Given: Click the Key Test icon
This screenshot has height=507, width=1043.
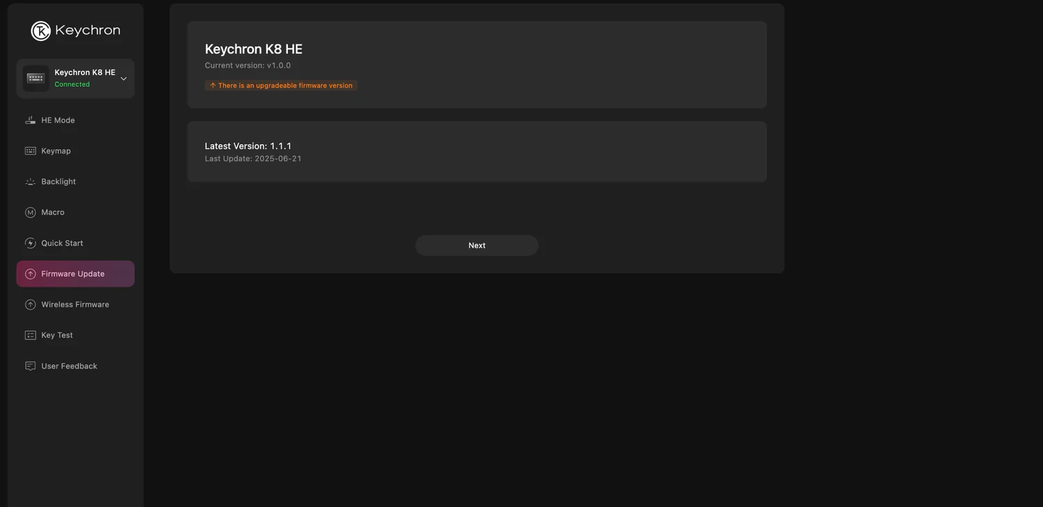Looking at the screenshot, I should [31, 335].
